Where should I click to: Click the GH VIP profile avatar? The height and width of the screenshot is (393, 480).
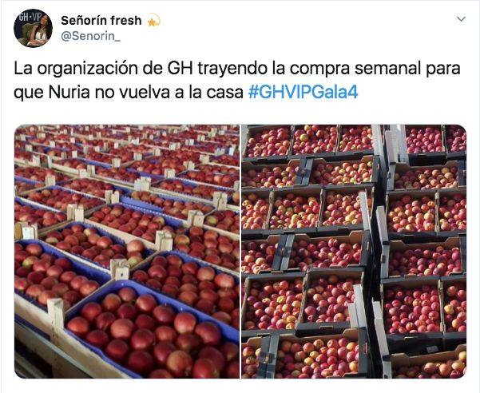pyautogui.click(x=33, y=28)
